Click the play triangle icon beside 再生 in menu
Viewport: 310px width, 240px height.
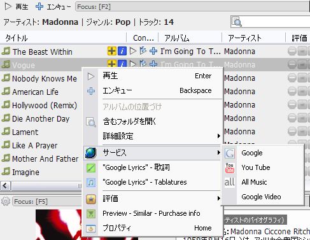pyautogui.click(x=91, y=76)
